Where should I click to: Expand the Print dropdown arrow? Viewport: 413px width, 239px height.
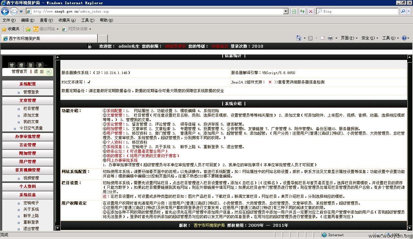click(x=336, y=38)
